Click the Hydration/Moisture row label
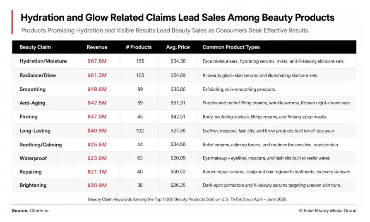The image size is (370, 222). pyautogui.click(x=43, y=61)
